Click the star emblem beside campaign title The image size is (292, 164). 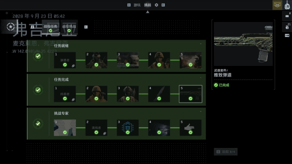pos(11,27)
